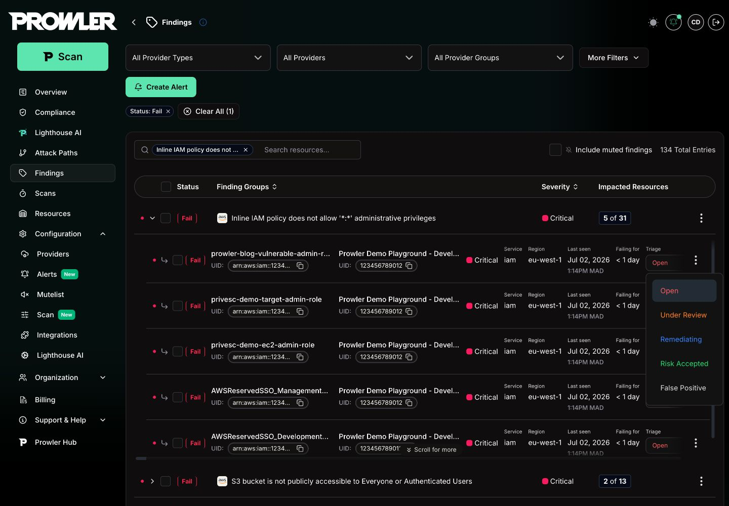Select checkbox for privesc-demo-ec2-admin-role row
729x506 pixels.
(x=178, y=351)
